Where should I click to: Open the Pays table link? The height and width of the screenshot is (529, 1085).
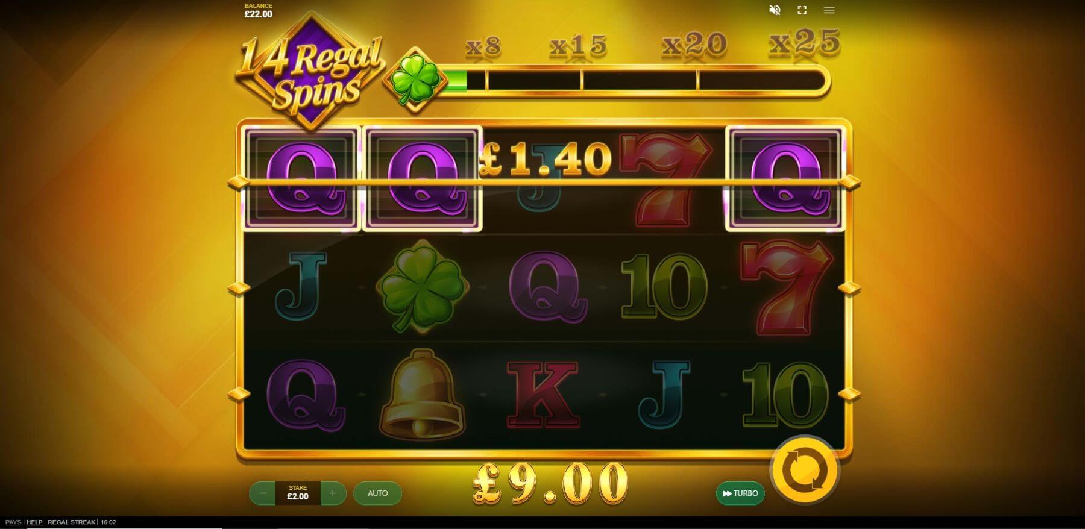click(x=13, y=522)
